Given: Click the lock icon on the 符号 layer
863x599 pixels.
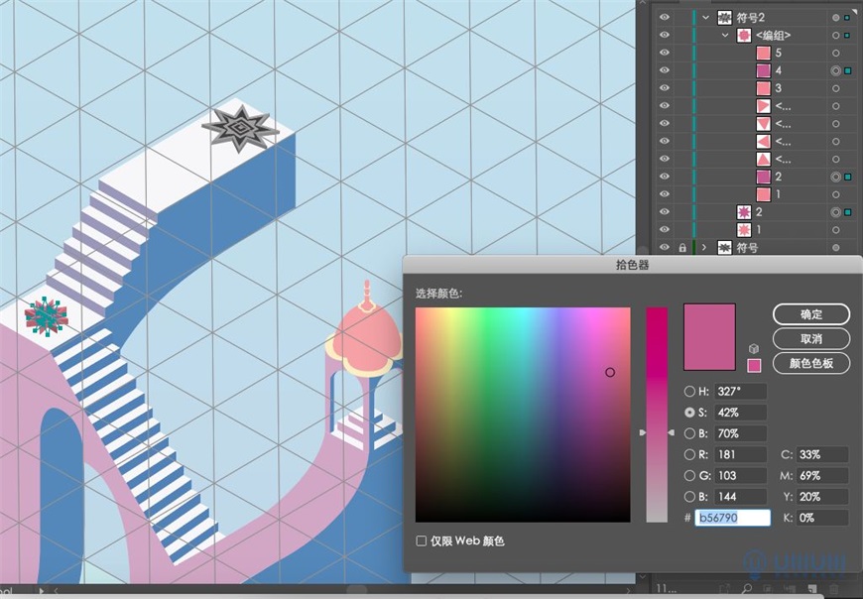Looking at the screenshot, I should pos(683,248).
